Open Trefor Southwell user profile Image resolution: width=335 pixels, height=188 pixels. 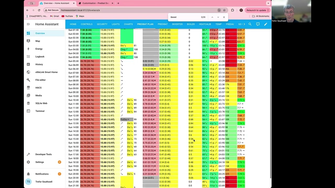(x=45, y=182)
